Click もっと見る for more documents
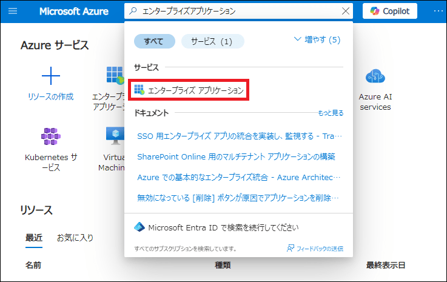The height and width of the screenshot is (282, 447). (331, 113)
